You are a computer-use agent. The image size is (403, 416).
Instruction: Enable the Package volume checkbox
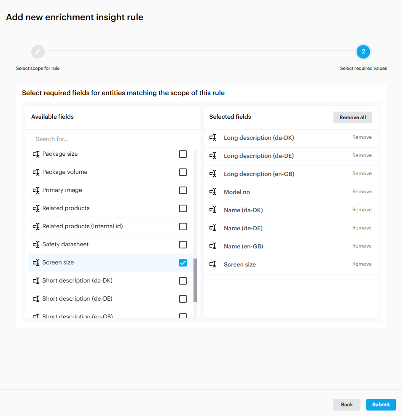click(x=183, y=172)
